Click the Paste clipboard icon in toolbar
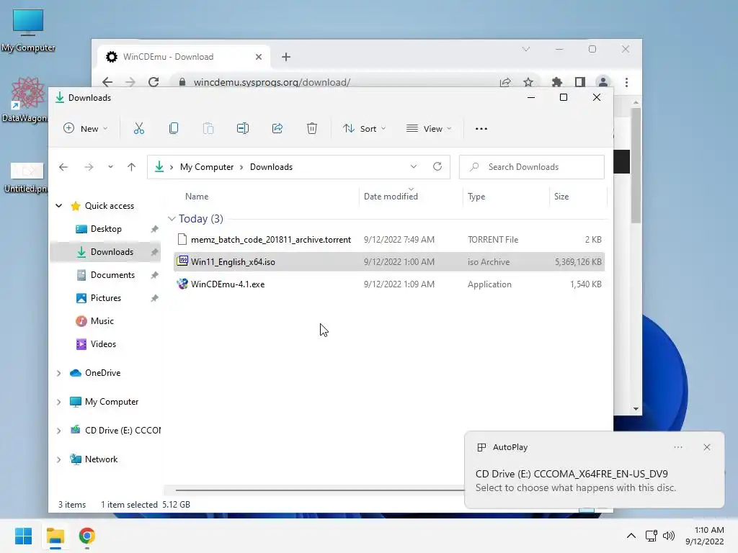 coord(208,128)
